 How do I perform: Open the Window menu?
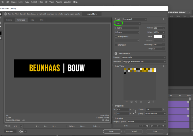point(68,2)
